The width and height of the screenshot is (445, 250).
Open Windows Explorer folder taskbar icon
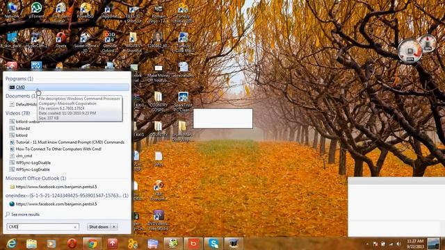point(31,244)
